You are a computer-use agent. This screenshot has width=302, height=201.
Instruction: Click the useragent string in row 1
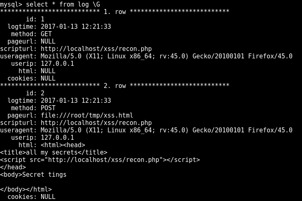[x=166, y=56]
